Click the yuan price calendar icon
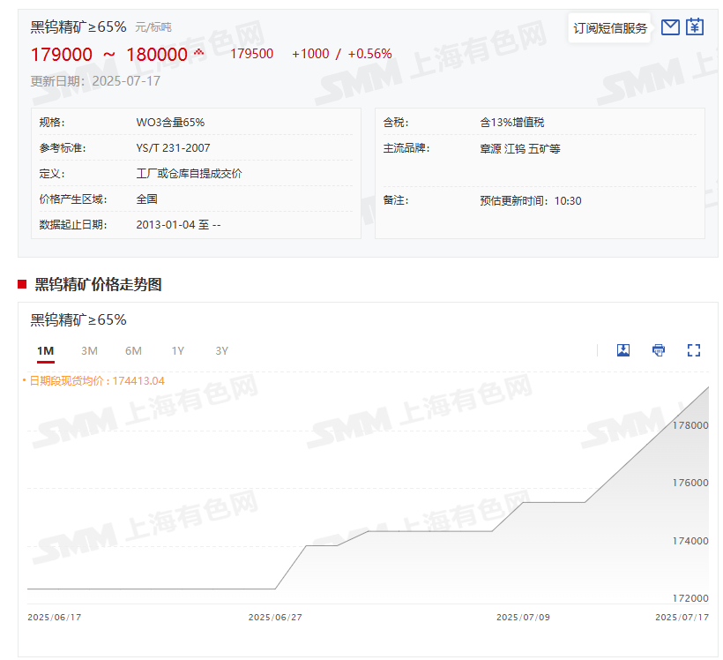Viewport: 723px width, 660px height. coord(695,27)
